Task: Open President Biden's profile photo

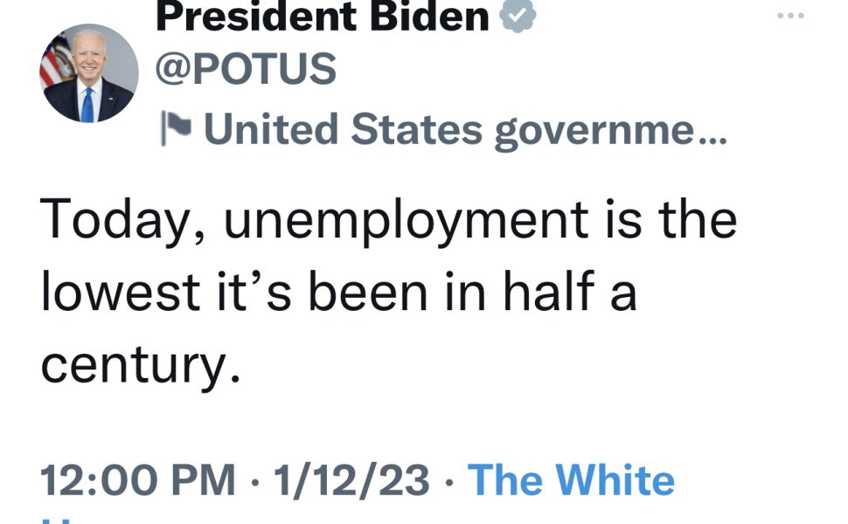Action: [x=88, y=73]
